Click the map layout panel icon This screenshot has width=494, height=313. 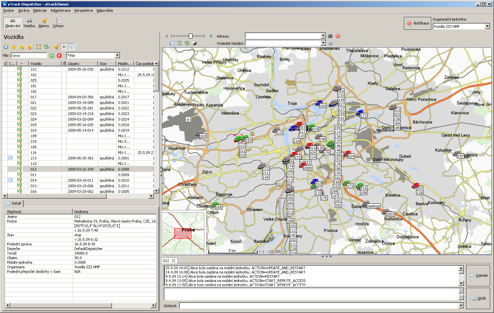tap(172, 43)
